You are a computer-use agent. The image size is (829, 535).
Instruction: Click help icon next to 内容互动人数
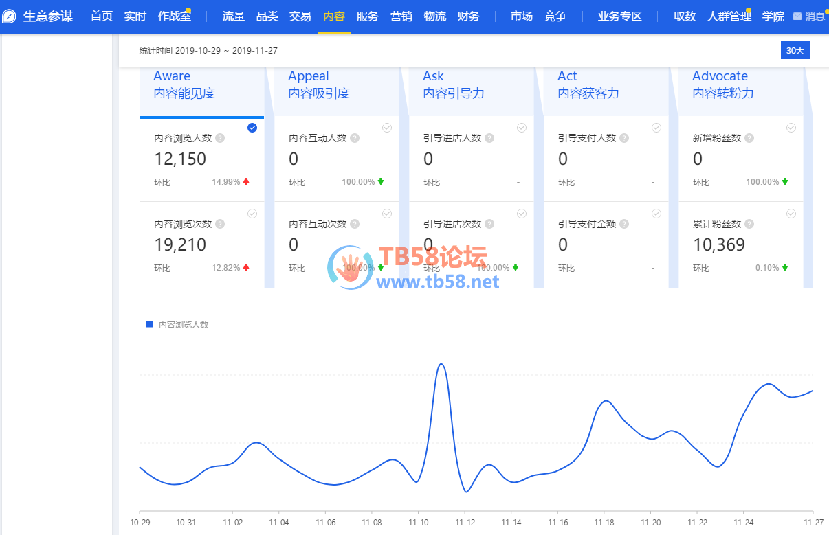pyautogui.click(x=355, y=138)
